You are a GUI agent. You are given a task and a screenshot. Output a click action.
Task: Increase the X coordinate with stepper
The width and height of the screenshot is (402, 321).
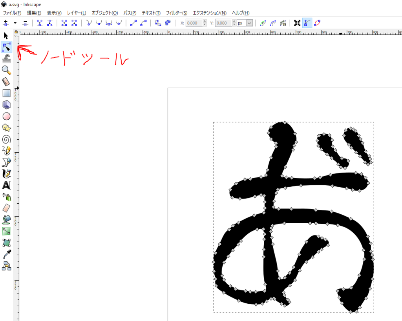pyautogui.click(x=205, y=21)
